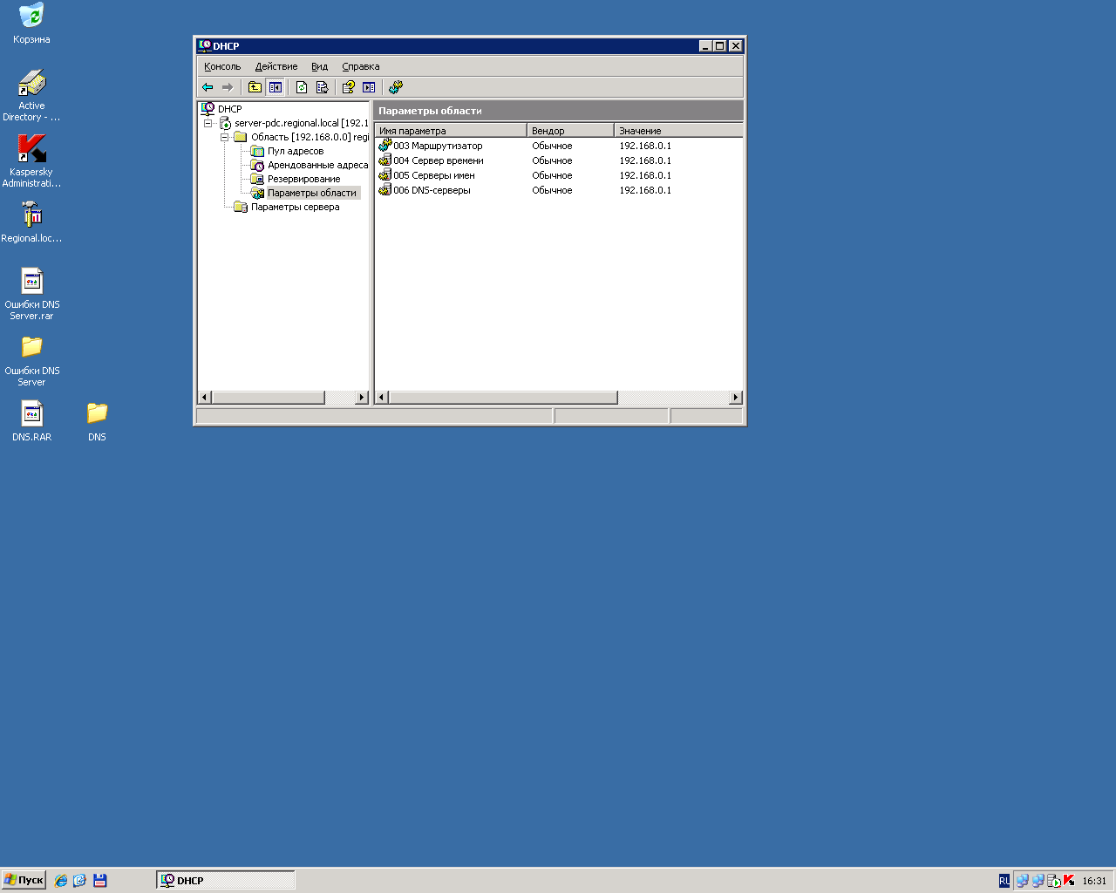Click the Kaspersky tray icon
This screenshot has height=893, width=1116.
tap(1069, 881)
